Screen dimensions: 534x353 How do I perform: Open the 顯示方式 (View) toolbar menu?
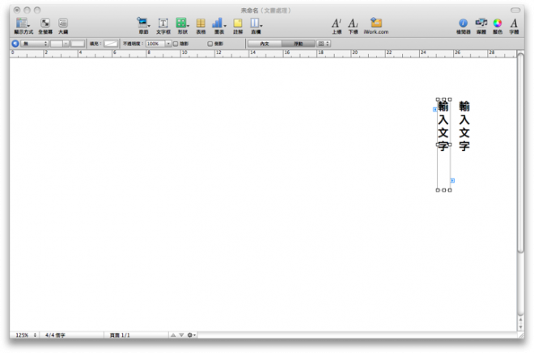click(22, 23)
